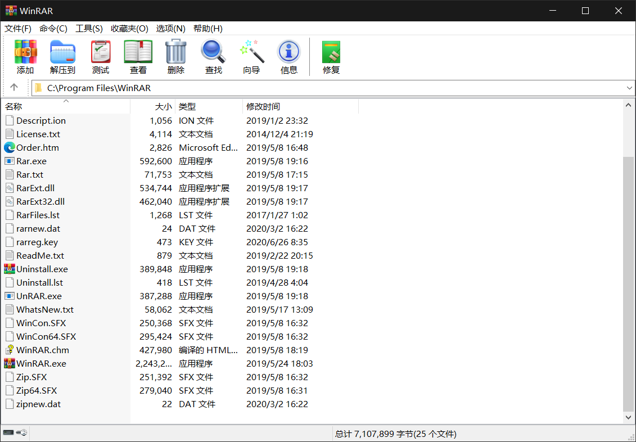Open the 文件(F) menu
Screen dimensions: 636x442
tap(18, 28)
